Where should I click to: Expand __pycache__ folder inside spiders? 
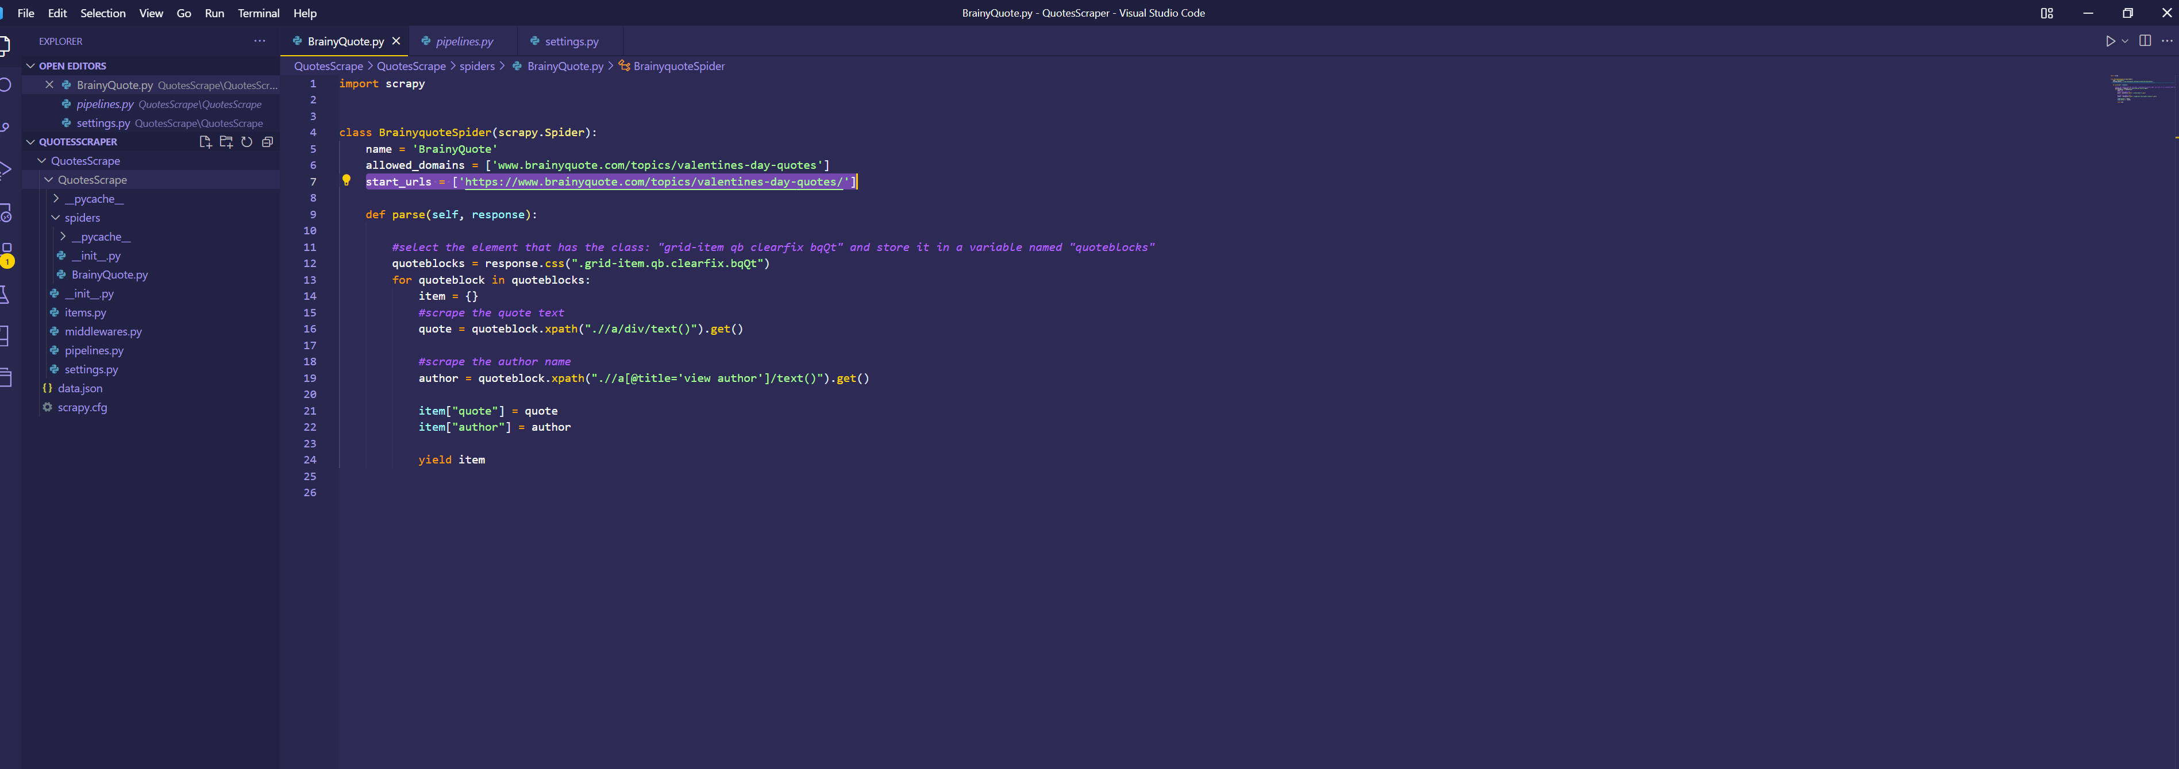point(63,237)
